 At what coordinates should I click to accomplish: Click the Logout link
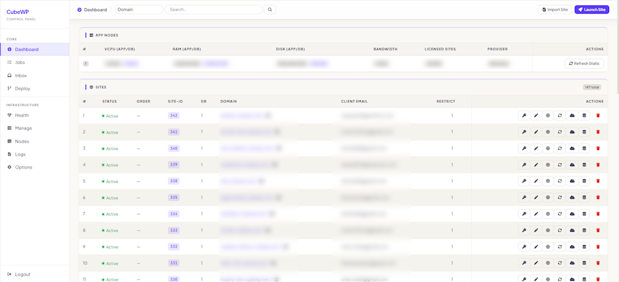[x=19, y=274]
